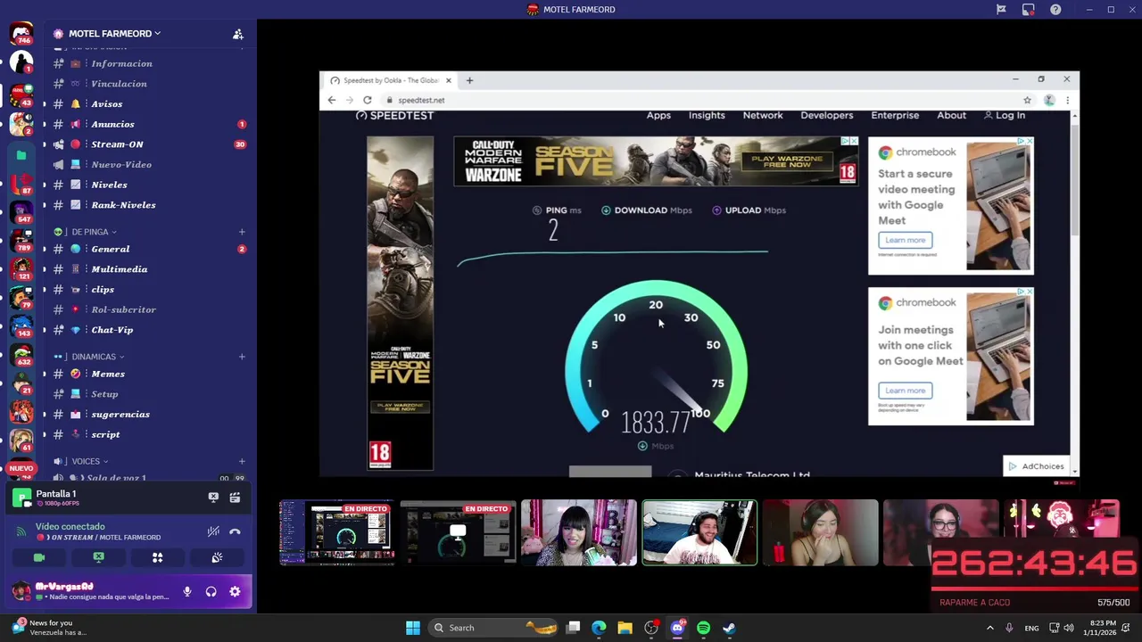Open the soundboard button
The width and height of the screenshot is (1142, 642).
217,557
